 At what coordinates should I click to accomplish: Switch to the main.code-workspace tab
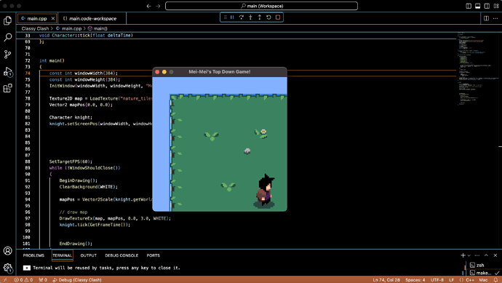(x=92, y=19)
